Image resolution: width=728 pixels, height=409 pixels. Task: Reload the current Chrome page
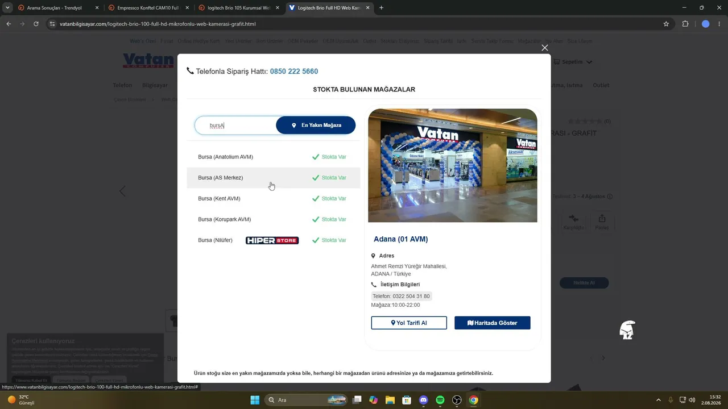(x=36, y=24)
